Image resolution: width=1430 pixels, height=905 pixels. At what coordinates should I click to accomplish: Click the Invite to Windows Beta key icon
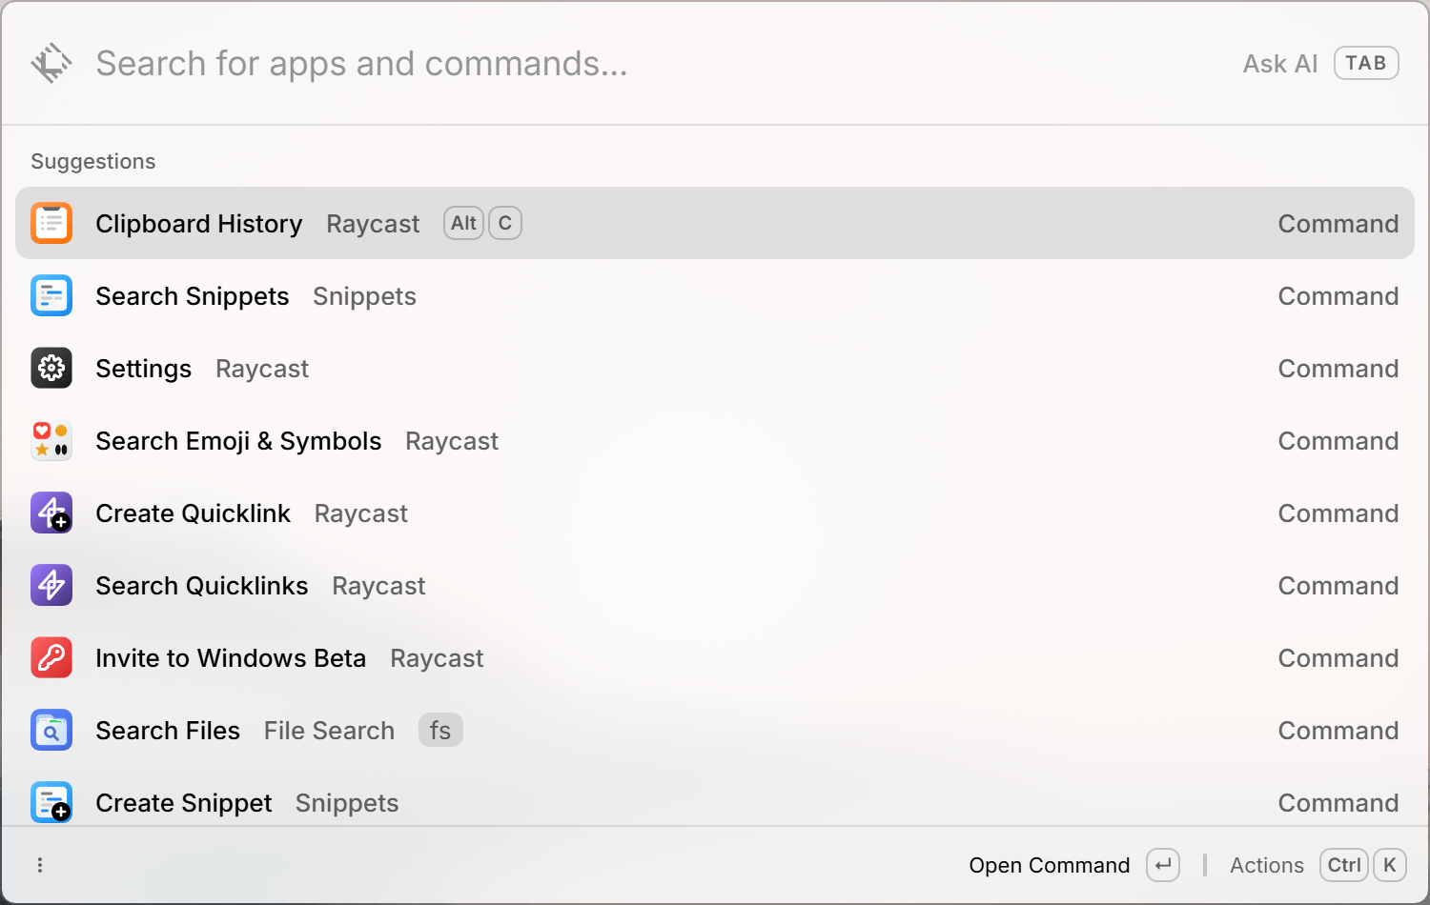tap(51, 657)
